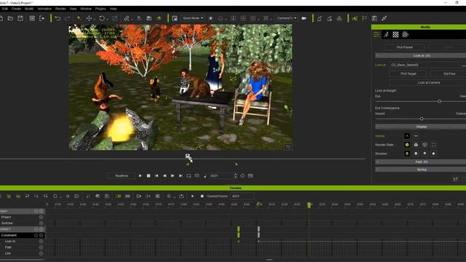466x262 pixels.
Task: Click the Pick Target button
Action: (408, 74)
